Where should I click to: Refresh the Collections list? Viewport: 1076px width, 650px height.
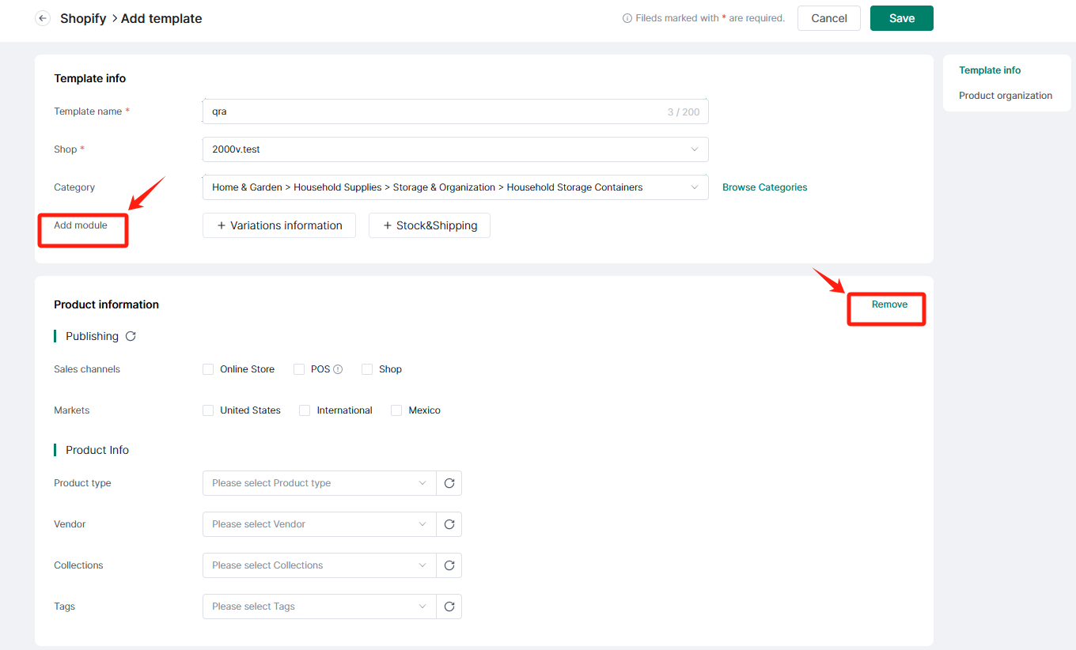point(449,565)
